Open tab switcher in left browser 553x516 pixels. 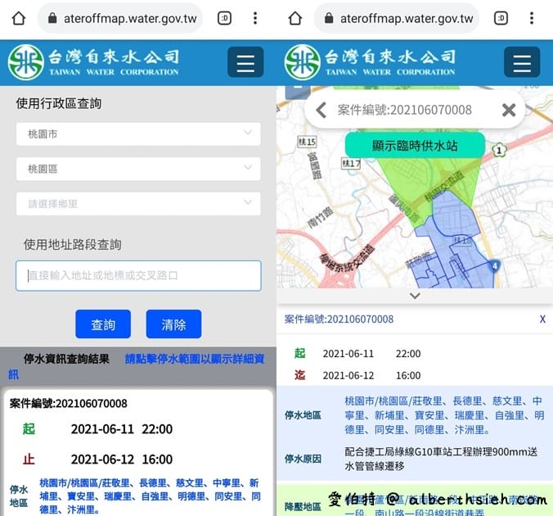click(x=224, y=18)
